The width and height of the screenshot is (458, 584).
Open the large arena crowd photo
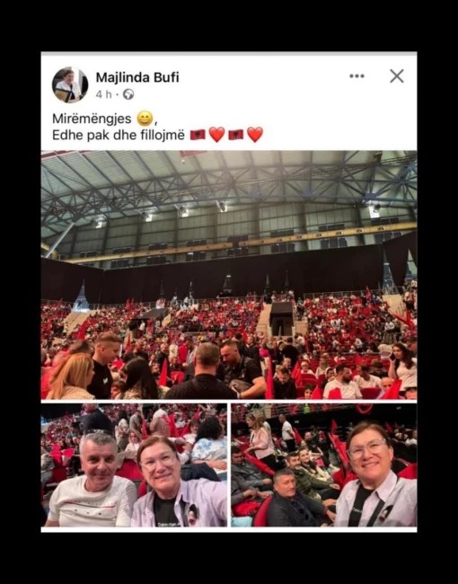tap(229, 275)
